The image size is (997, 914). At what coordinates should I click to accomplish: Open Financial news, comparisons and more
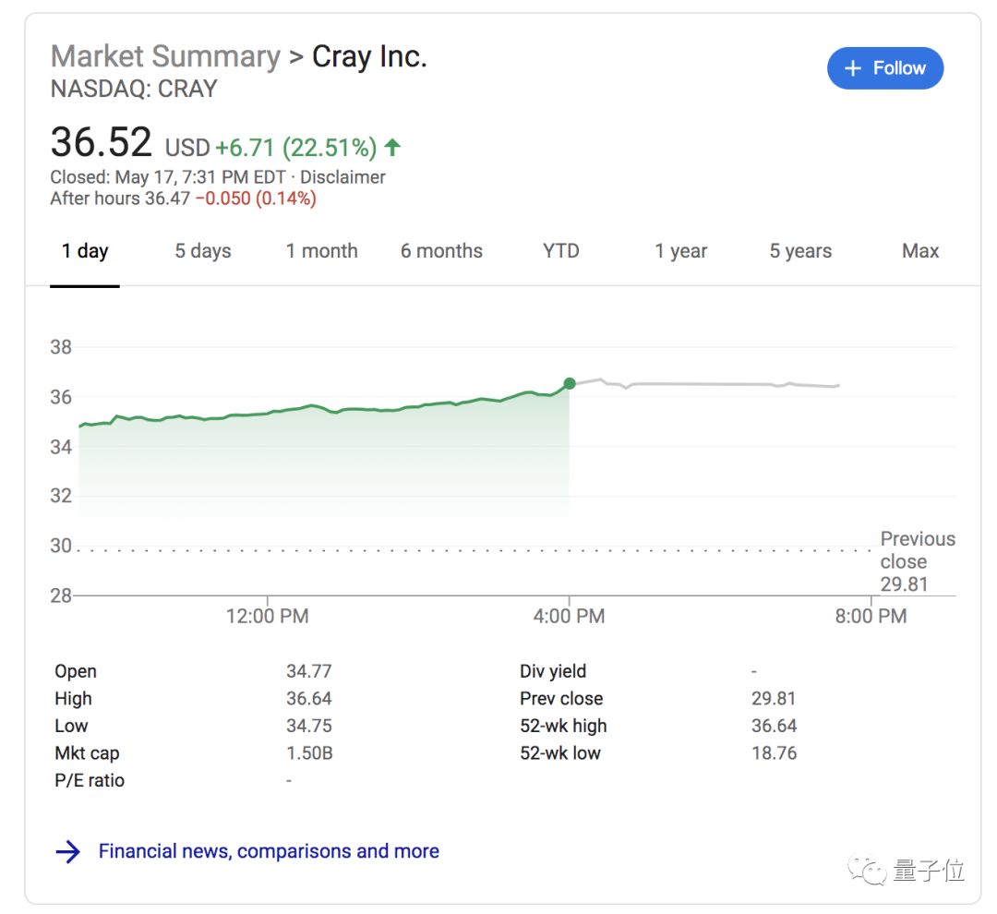(x=269, y=851)
